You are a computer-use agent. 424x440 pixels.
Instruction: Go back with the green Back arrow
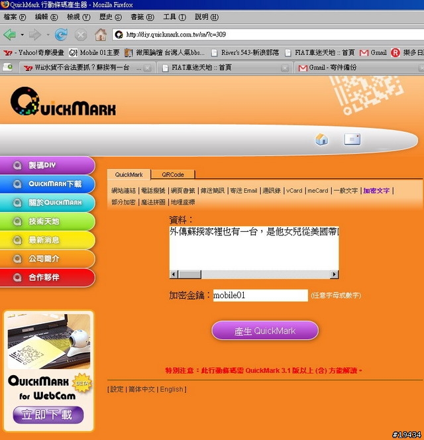coord(10,35)
